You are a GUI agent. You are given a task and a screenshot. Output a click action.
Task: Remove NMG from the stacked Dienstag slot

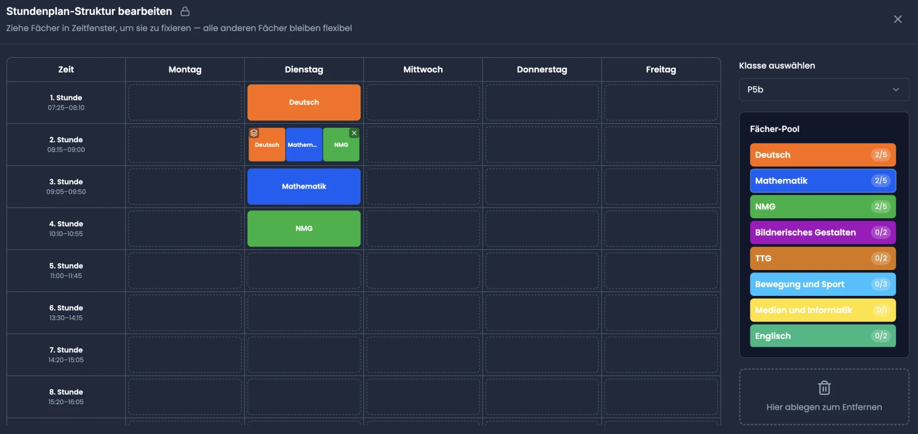tap(354, 133)
